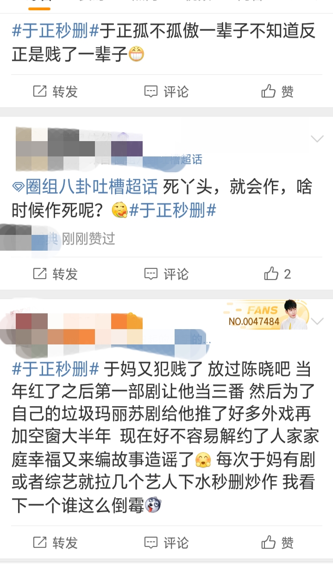Open #于正秒删# hashtag in the first post
Screen dimensions: 333x564
[56, 31]
